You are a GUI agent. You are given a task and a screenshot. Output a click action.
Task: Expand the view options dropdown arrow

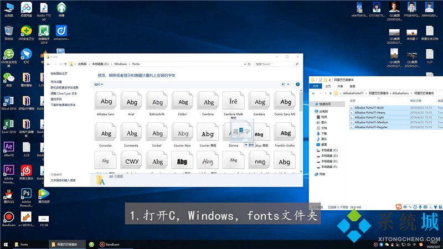pyautogui.click(x=289, y=84)
